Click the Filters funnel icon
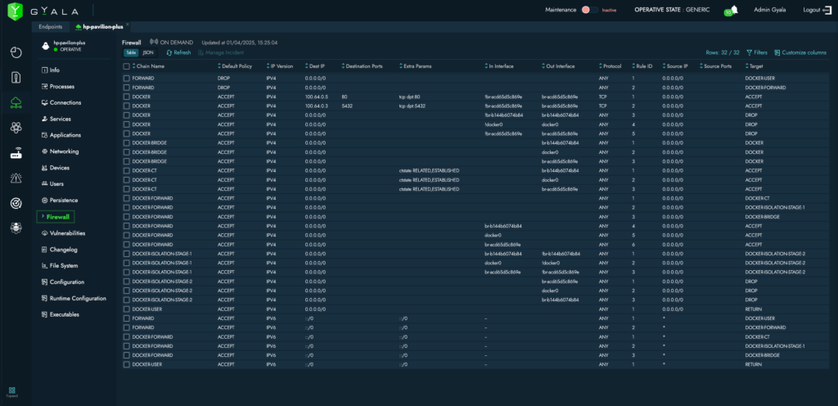Screen dimensions: 838x406 pos(749,52)
